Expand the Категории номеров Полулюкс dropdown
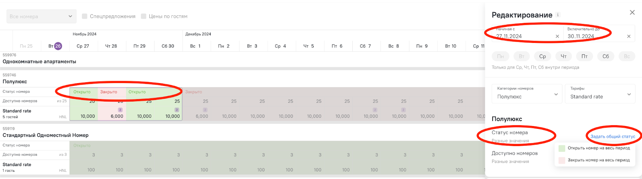Image resolution: width=642 pixels, height=179 pixels. pyautogui.click(x=527, y=94)
